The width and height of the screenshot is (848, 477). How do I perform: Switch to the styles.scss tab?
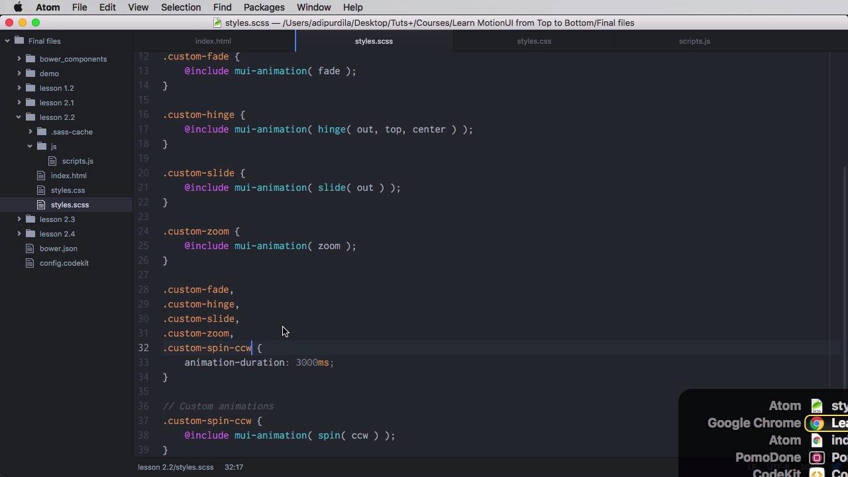374,41
